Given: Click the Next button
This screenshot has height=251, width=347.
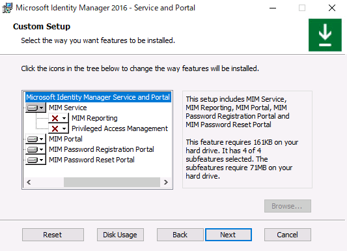Looking at the screenshot, I should (228, 235).
